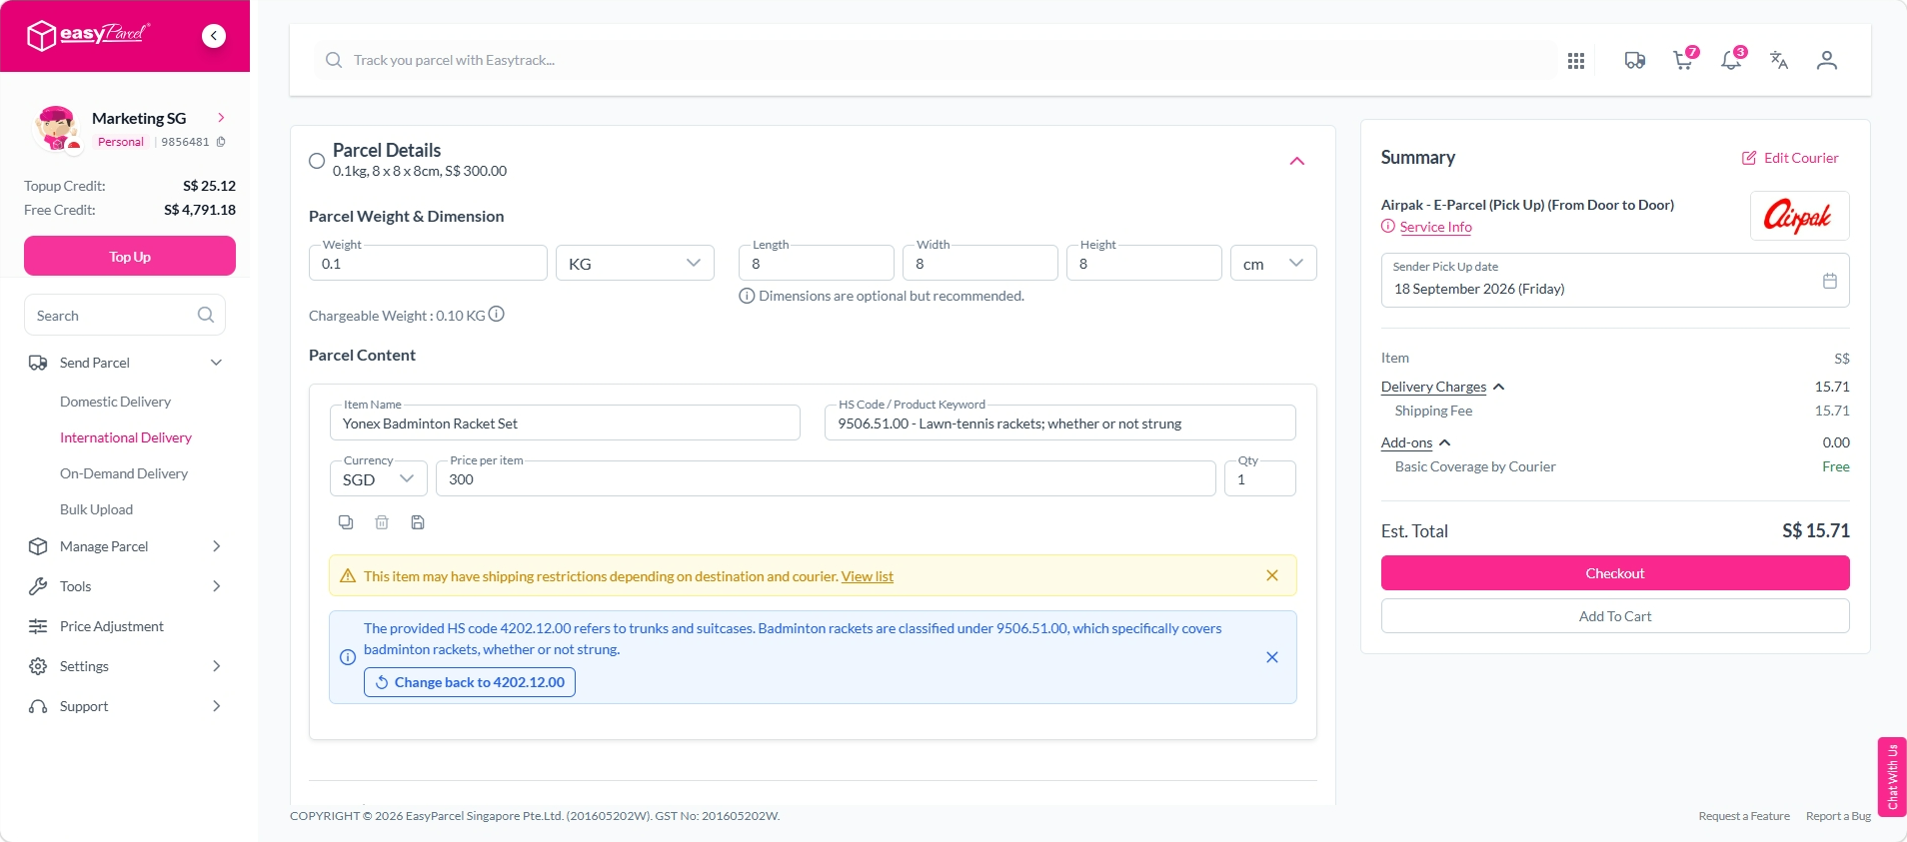Viewport: 1907px width, 842px height.
Task: Open the delivery truck icon in header
Action: 1635,61
